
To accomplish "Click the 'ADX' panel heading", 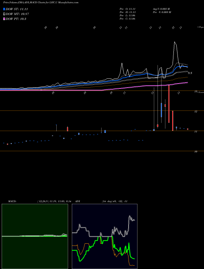I will pyautogui.click(x=78, y=201).
